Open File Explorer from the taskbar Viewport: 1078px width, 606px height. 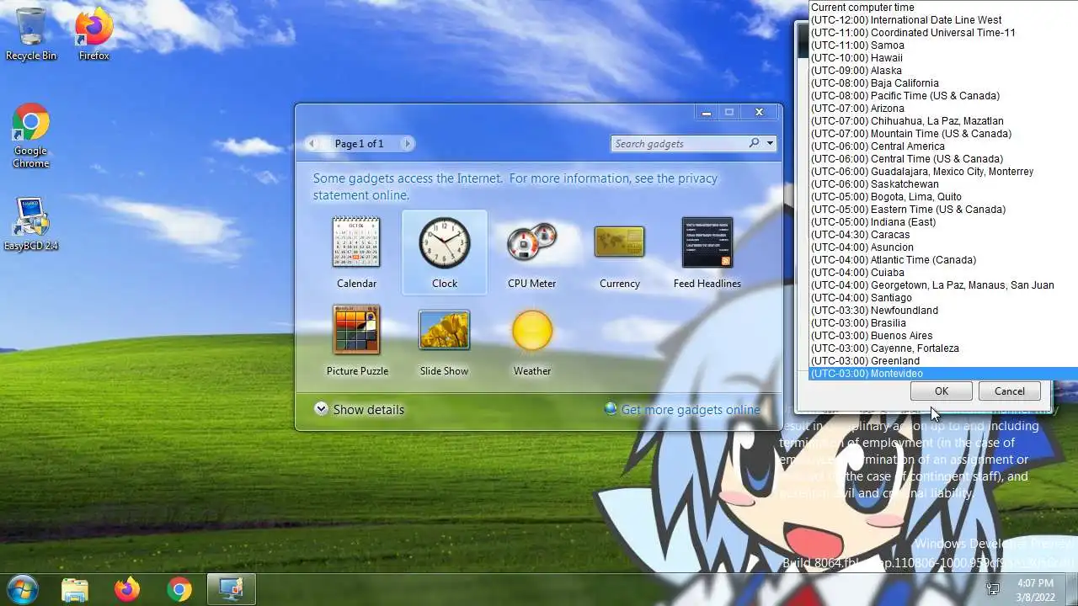(75, 589)
